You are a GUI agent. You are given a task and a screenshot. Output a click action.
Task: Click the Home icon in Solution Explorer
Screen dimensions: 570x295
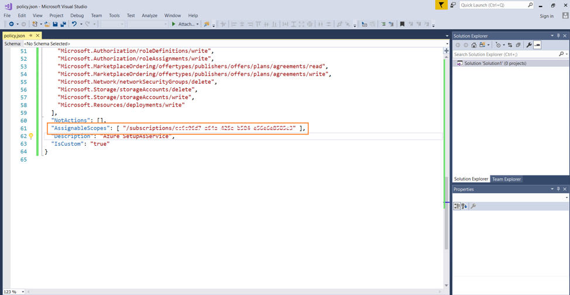[x=474, y=45]
